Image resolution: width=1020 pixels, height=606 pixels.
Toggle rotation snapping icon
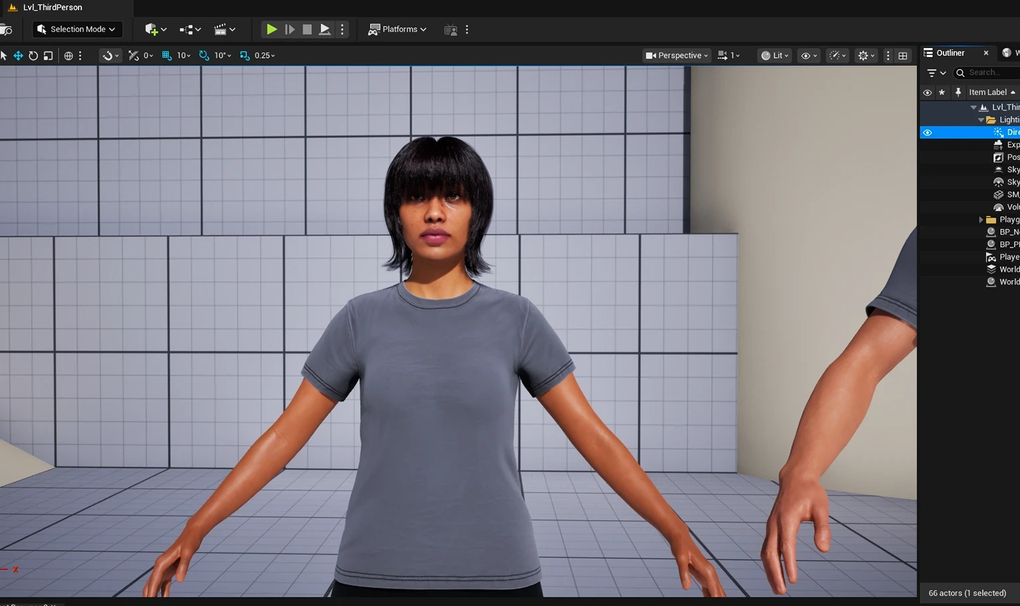coord(204,56)
